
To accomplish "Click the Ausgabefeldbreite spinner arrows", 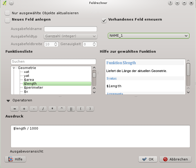I will [56, 44].
